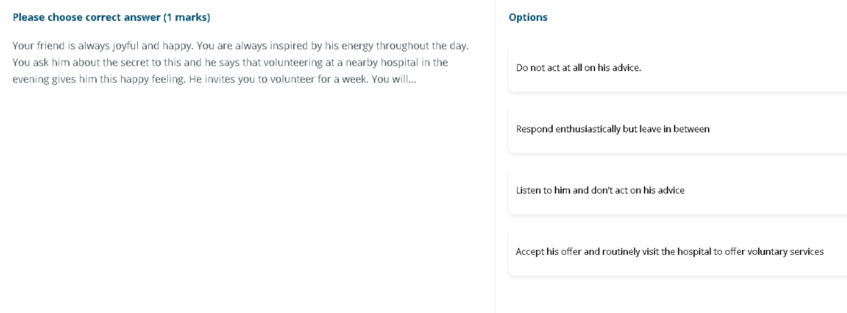Click the blank space right of the first option's text
The width and height of the screenshot is (847, 313).
click(743, 68)
